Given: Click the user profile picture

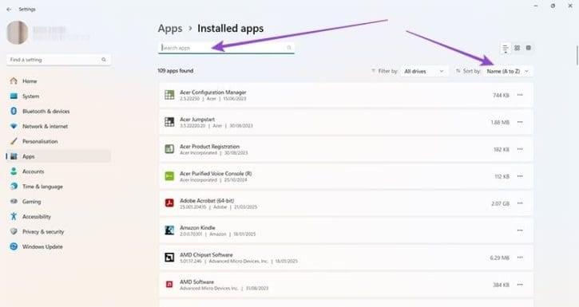Looking at the screenshot, I should tap(18, 33).
